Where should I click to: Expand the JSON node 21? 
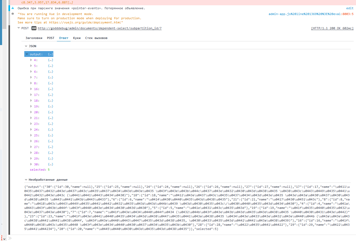pyautogui.click(x=31, y=118)
